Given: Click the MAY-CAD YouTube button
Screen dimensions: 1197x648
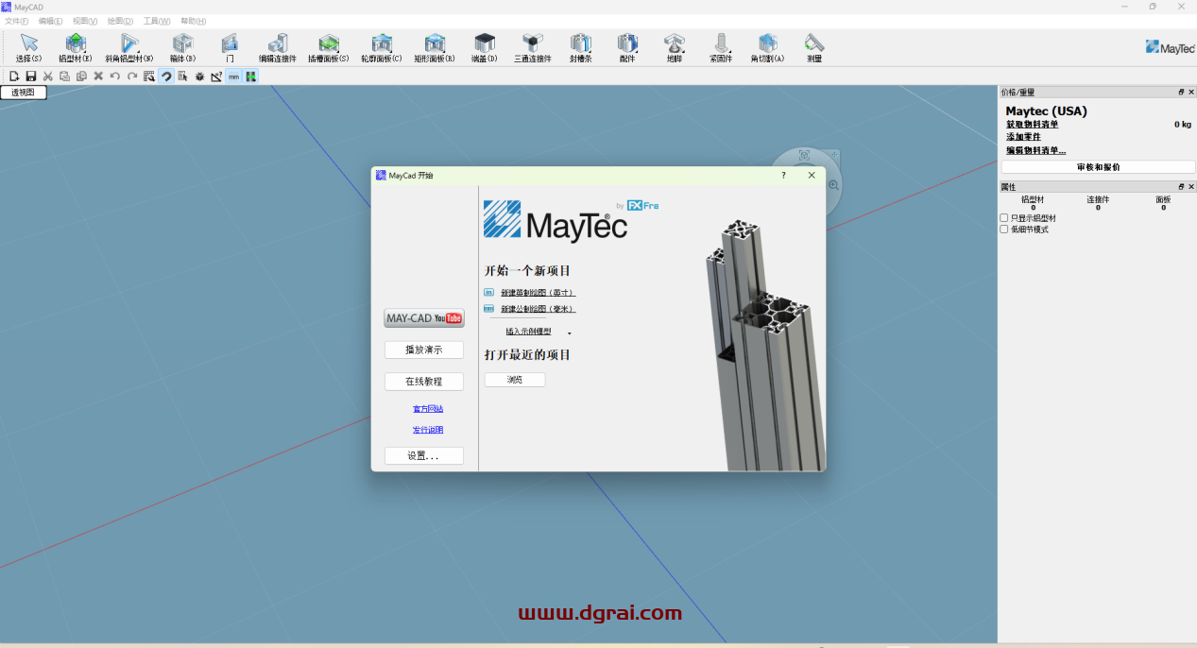Looking at the screenshot, I should (424, 318).
